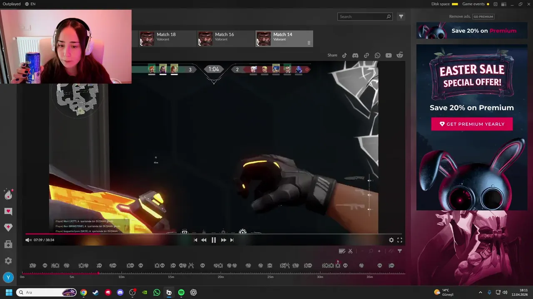Viewport: 533px width, 299px height.
Task: Open the Match 18 tab
Action: (168, 39)
